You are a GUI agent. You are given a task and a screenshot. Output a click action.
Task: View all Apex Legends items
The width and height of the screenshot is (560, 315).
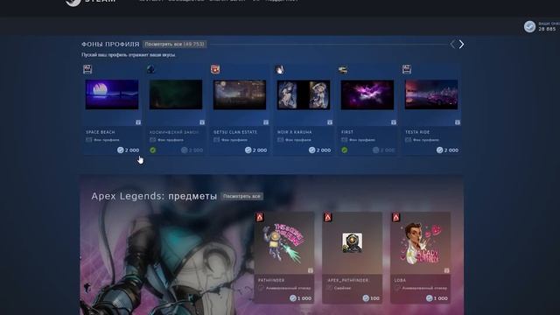241,196
